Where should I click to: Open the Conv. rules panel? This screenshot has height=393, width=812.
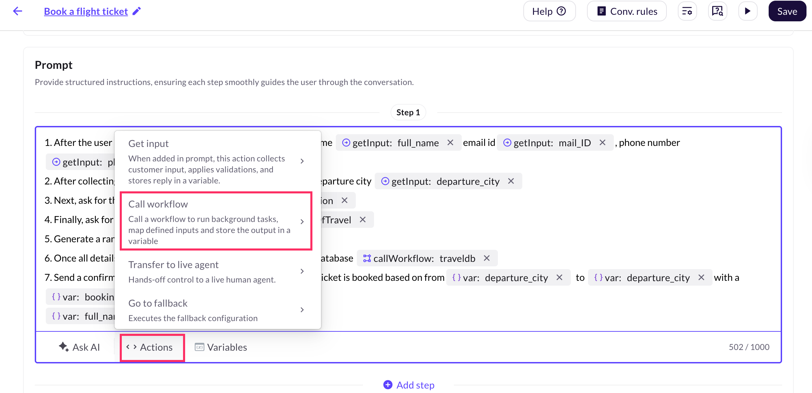pyautogui.click(x=627, y=11)
